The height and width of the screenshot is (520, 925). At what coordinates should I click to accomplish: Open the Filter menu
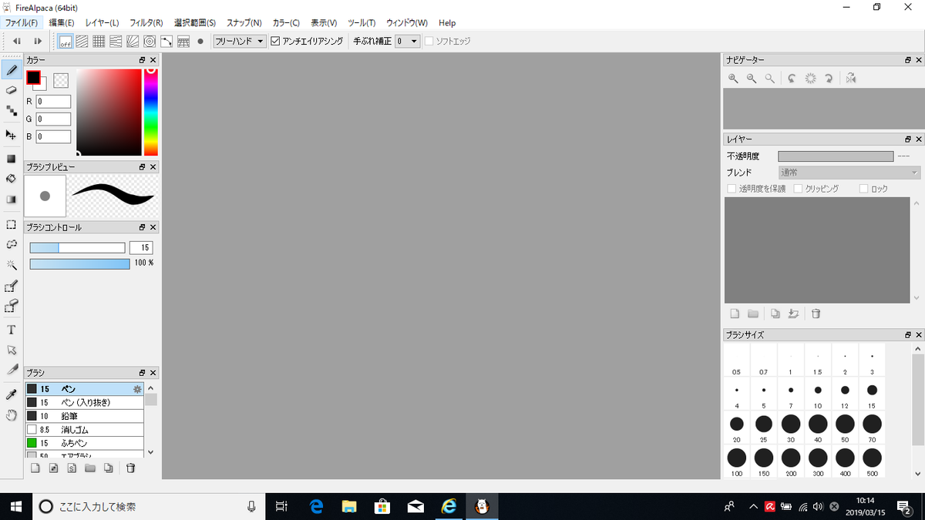pyautogui.click(x=146, y=22)
